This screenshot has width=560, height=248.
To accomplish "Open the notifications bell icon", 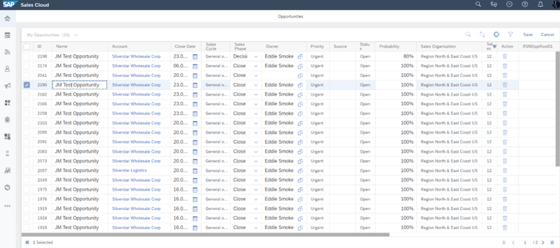I will 540,4.
